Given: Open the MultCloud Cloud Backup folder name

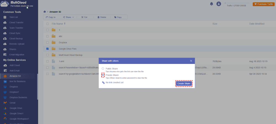Looking at the screenshot, I should click(71, 55).
